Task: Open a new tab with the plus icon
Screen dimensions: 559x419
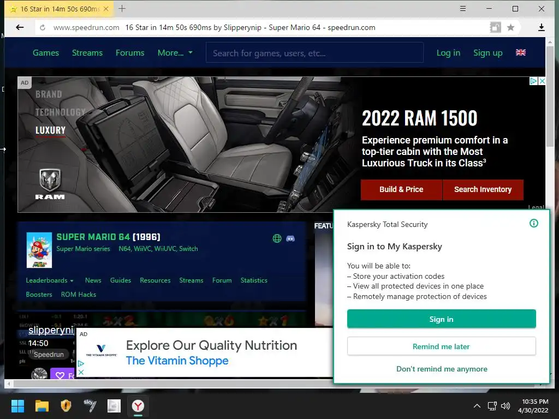Action: [122, 9]
